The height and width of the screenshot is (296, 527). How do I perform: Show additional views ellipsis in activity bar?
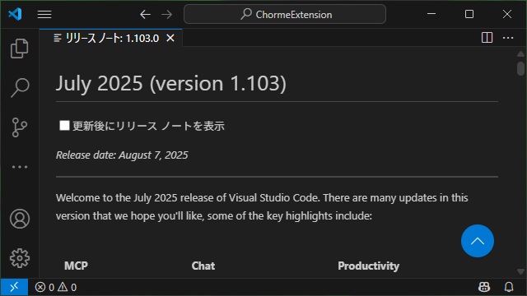pyautogui.click(x=20, y=167)
